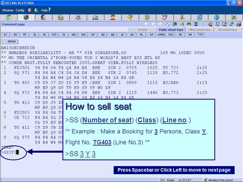Click the dashed selection box icon

(217, 24)
